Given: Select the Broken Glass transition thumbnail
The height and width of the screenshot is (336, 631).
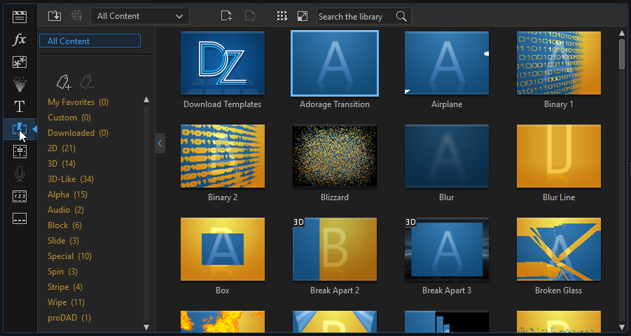Looking at the screenshot, I should click(x=558, y=248).
